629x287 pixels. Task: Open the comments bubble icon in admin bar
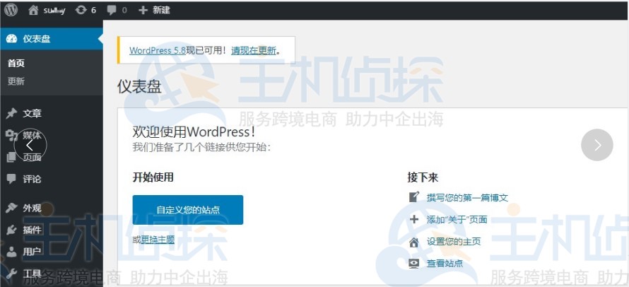tap(112, 11)
